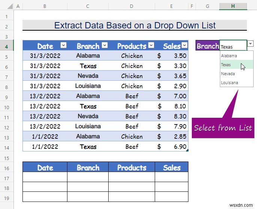Click Louisiana branch cell in row 8
Screen dimensions: 257x209
coord(88,86)
